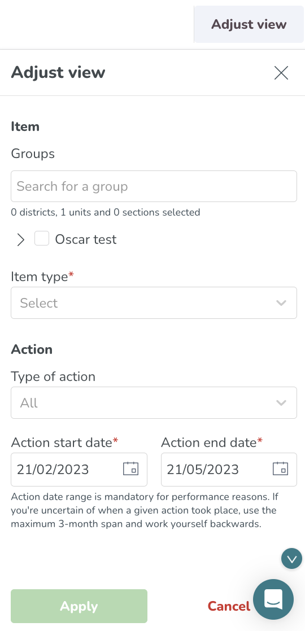Click the start date field showing 21/02/2023

coord(79,469)
